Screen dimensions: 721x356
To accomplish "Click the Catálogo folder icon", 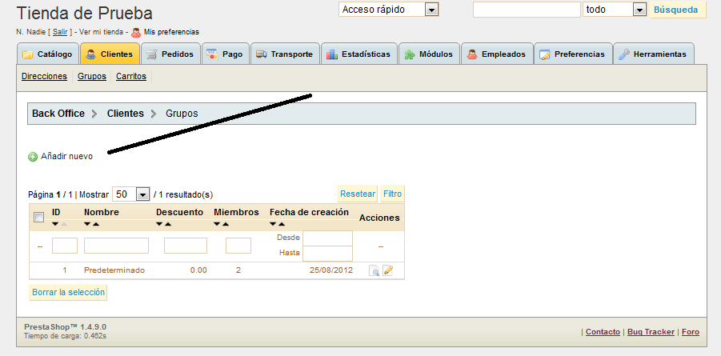I will (28, 54).
